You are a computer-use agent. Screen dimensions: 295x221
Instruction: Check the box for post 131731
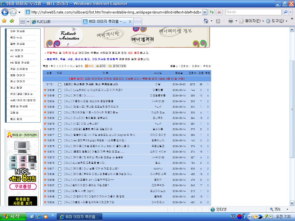tap(60, 85)
